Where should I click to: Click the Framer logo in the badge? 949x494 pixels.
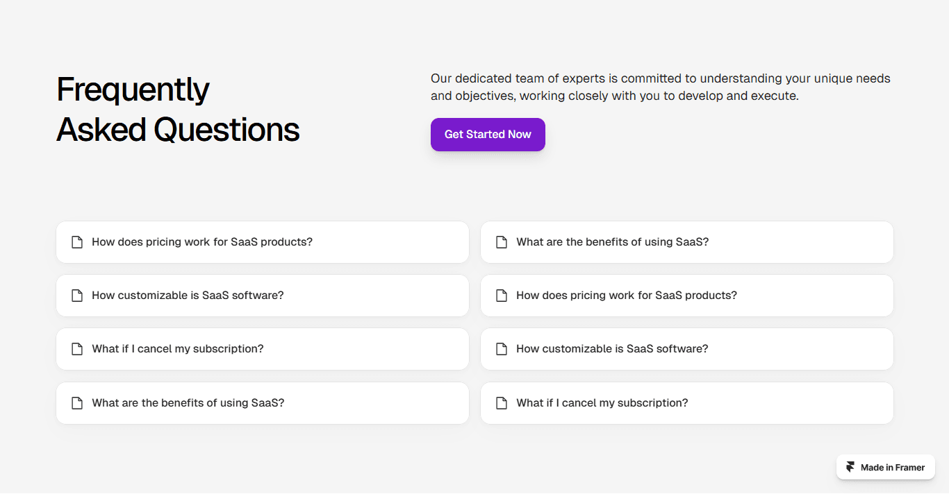(850, 468)
